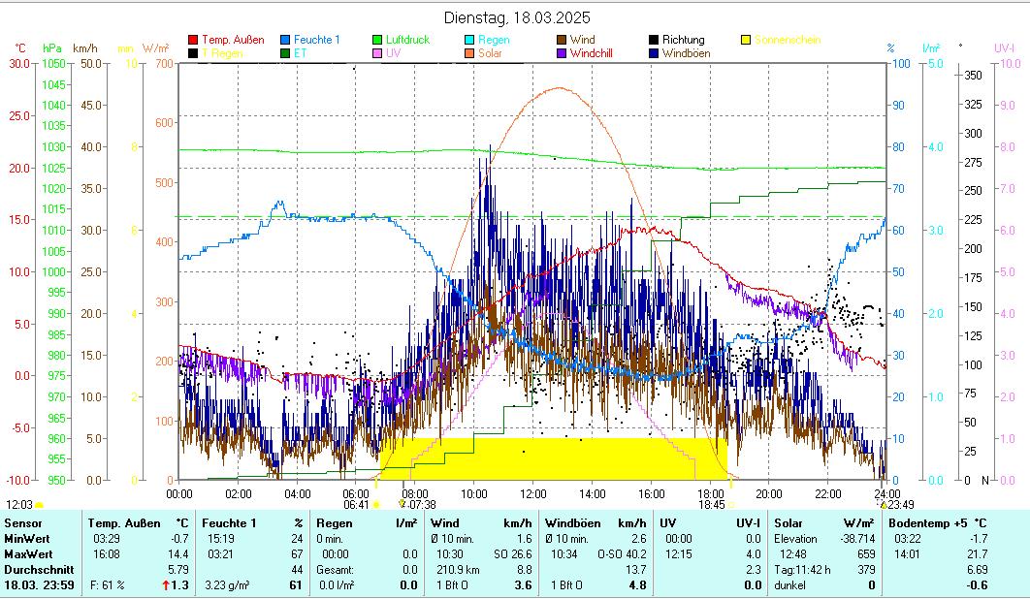Viewport: 1030px width, 599px height.
Task: Click the orange Solar legend swatch
Action: coord(469,53)
